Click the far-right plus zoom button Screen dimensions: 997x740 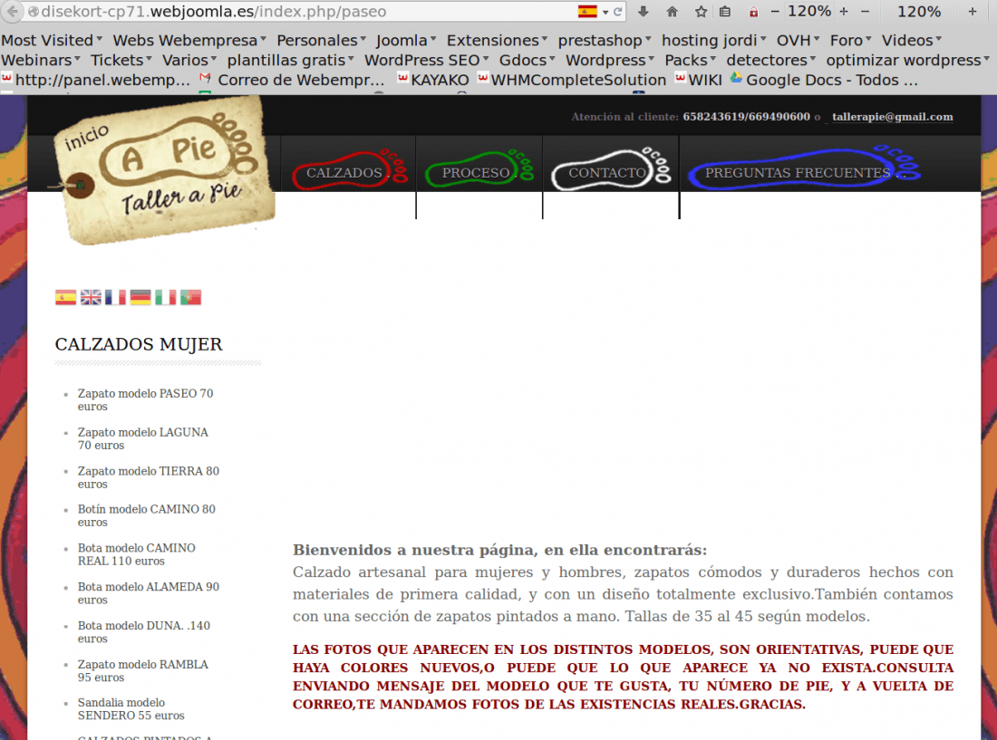(x=973, y=12)
